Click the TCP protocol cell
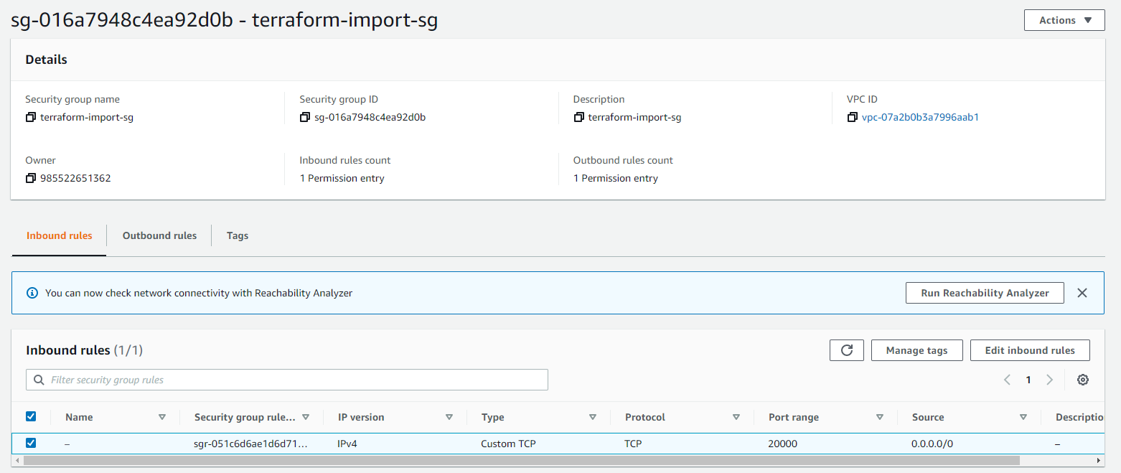The width and height of the screenshot is (1121, 473). point(633,444)
